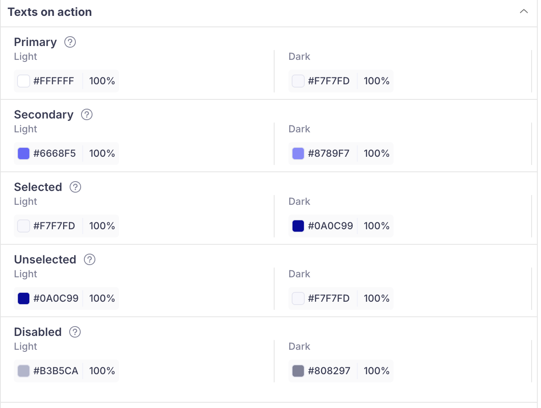Open Unselected light #0A0C99 color swatch
The height and width of the screenshot is (408, 541).
pos(24,298)
